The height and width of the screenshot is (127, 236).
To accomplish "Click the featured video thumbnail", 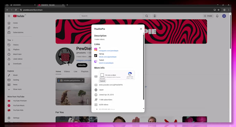I will (74, 91).
